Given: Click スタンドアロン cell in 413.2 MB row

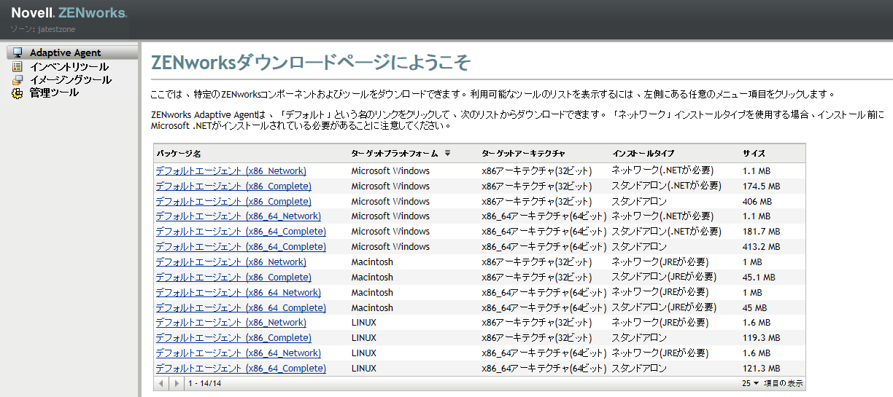Looking at the screenshot, I should click(639, 247).
